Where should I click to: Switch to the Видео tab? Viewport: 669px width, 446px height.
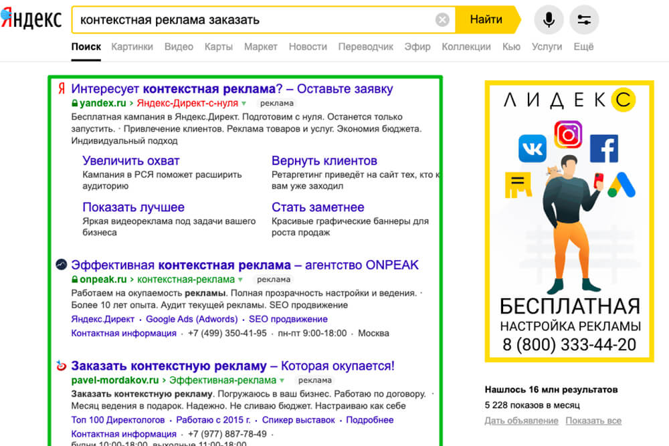(179, 47)
